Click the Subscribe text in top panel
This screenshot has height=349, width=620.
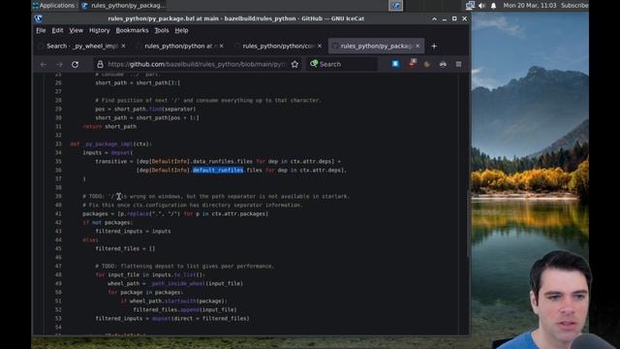tap(574, 6)
